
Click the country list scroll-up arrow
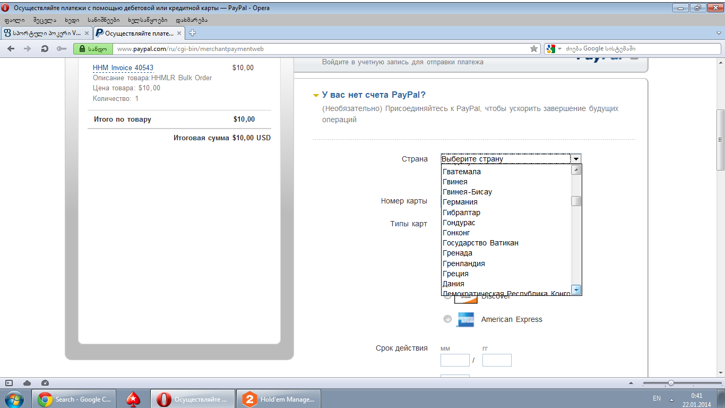pyautogui.click(x=576, y=170)
